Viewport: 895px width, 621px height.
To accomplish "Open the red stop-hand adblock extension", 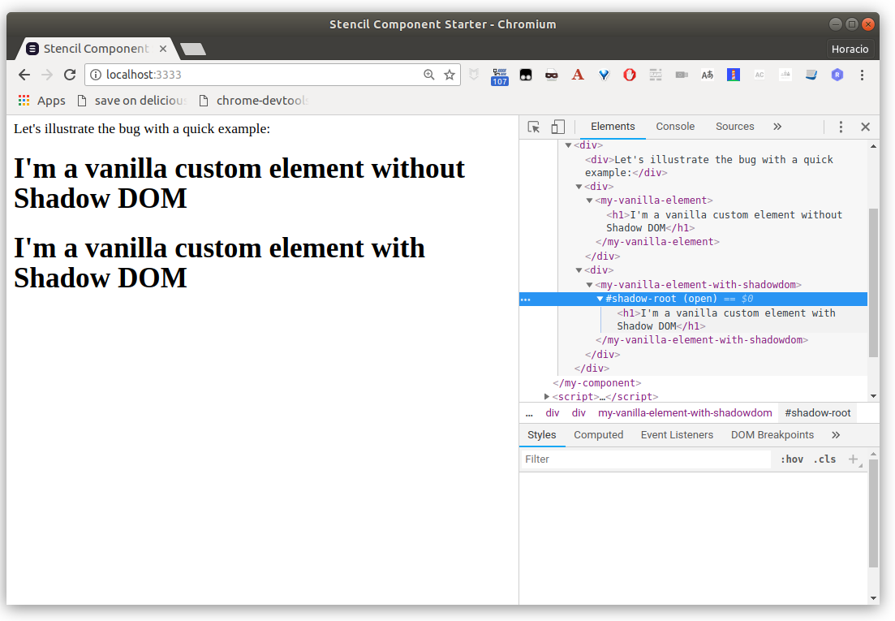I will click(x=630, y=75).
